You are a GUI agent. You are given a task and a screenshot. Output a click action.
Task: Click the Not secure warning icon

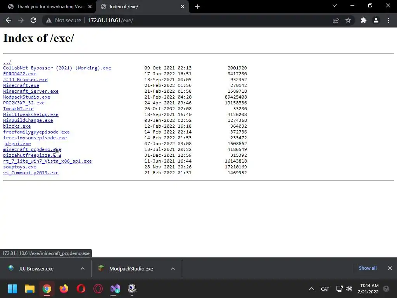(49, 20)
